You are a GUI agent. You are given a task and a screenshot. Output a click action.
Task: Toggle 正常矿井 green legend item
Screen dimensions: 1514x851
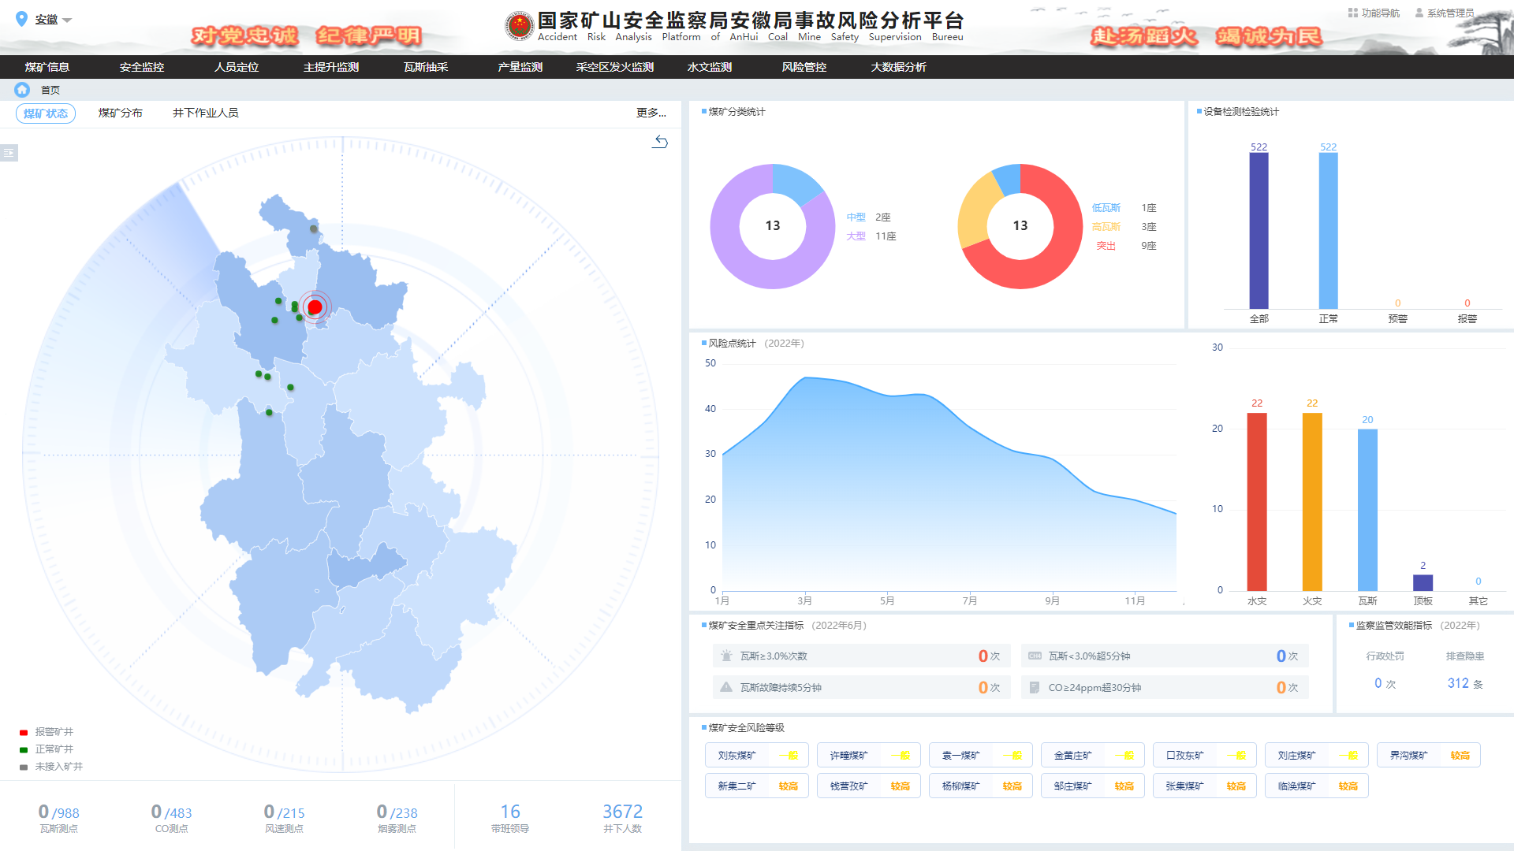click(x=46, y=749)
